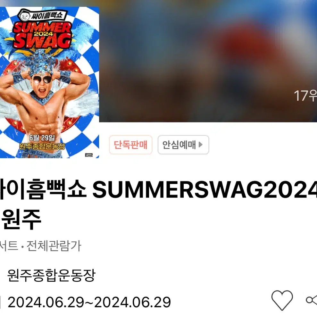Click the triangle arrow in 안심예매 badge
The image size is (317, 317).
[x=201, y=145]
